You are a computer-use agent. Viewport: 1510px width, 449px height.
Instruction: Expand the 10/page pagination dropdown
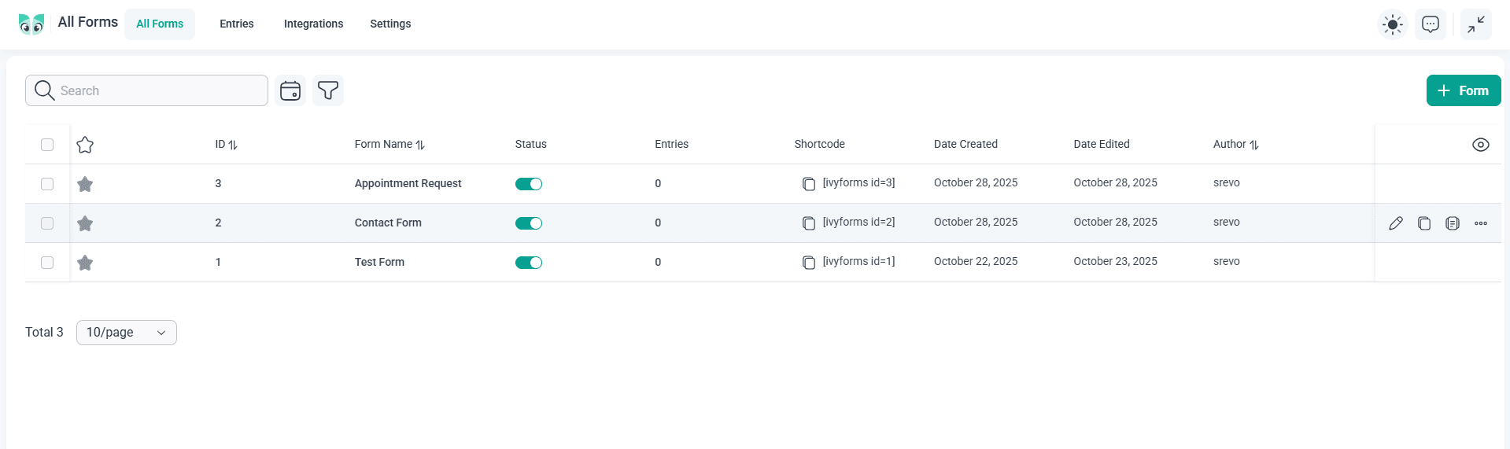127,333
